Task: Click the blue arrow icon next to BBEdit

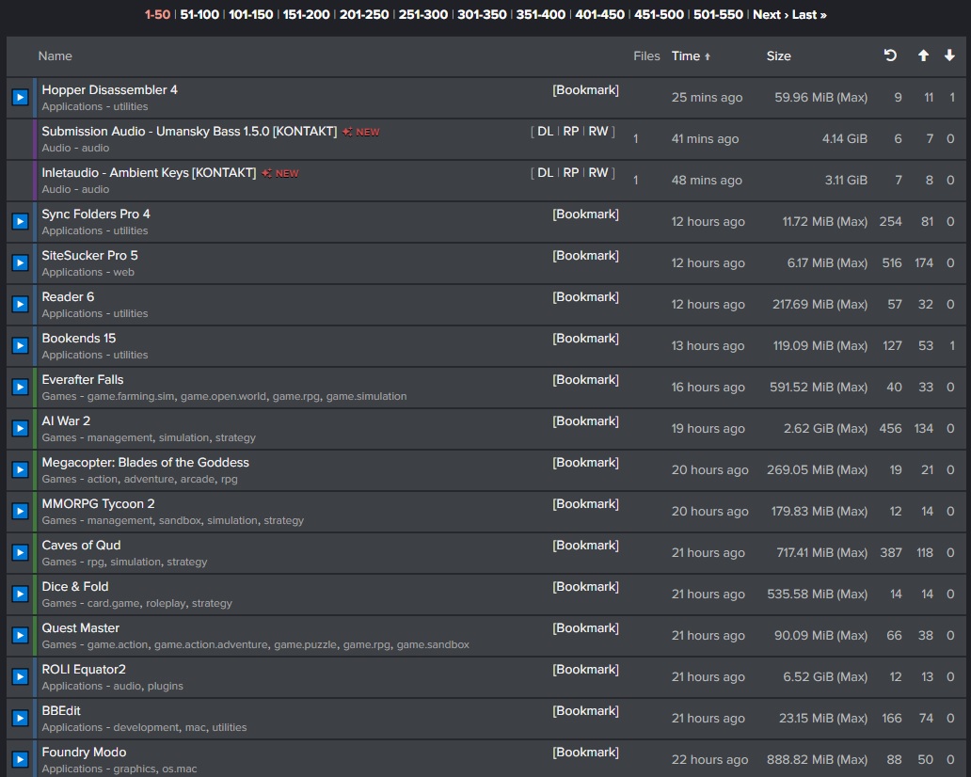Action: (20, 718)
